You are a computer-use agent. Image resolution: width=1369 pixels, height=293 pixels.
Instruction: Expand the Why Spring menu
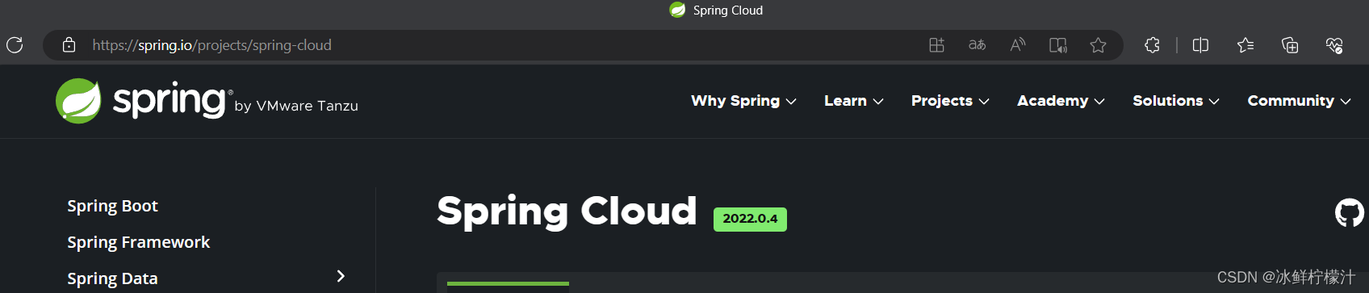click(743, 101)
